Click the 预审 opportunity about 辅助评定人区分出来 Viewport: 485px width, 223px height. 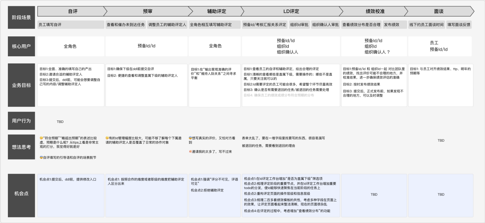146,181
